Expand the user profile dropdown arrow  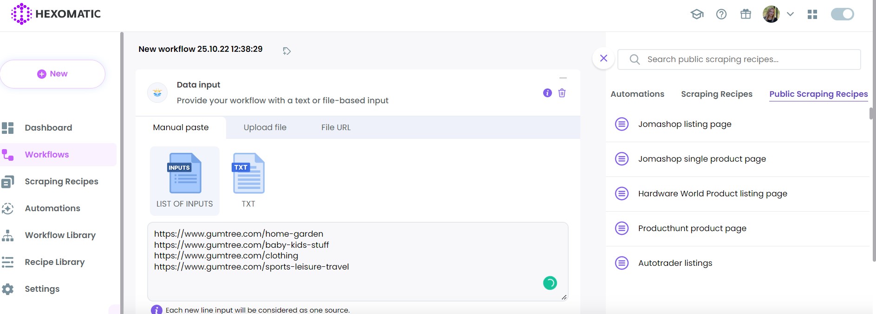790,14
